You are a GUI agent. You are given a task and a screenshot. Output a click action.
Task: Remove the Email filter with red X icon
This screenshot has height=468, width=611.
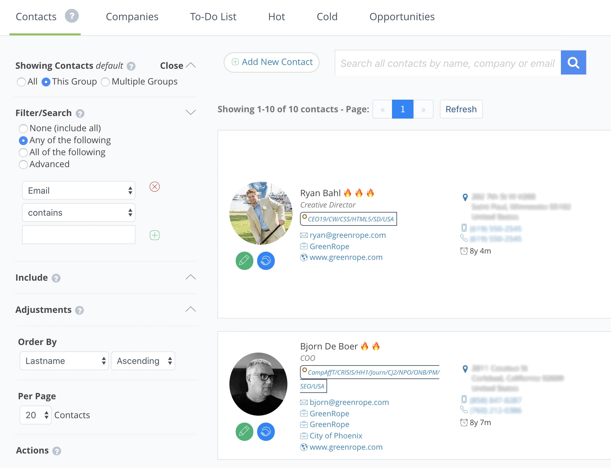154,187
